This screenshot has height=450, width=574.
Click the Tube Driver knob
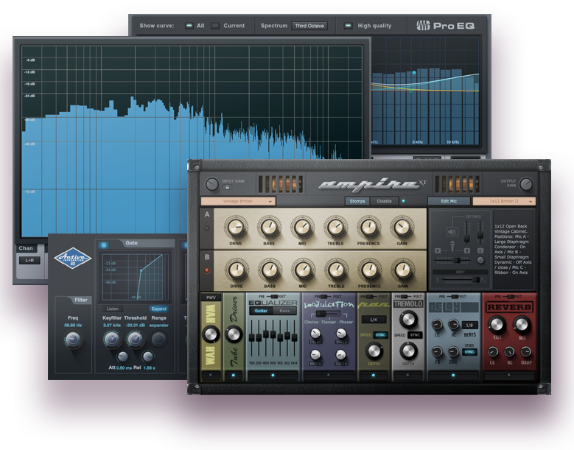coord(234,334)
